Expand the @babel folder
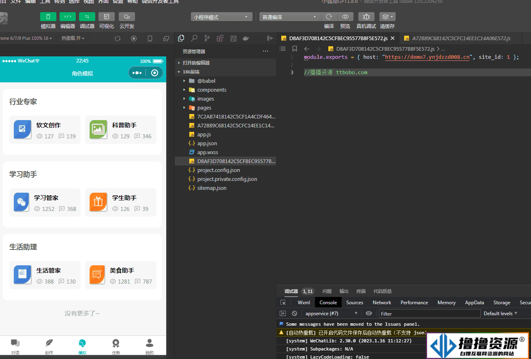The height and width of the screenshot is (359, 531). pyautogui.click(x=225, y=81)
